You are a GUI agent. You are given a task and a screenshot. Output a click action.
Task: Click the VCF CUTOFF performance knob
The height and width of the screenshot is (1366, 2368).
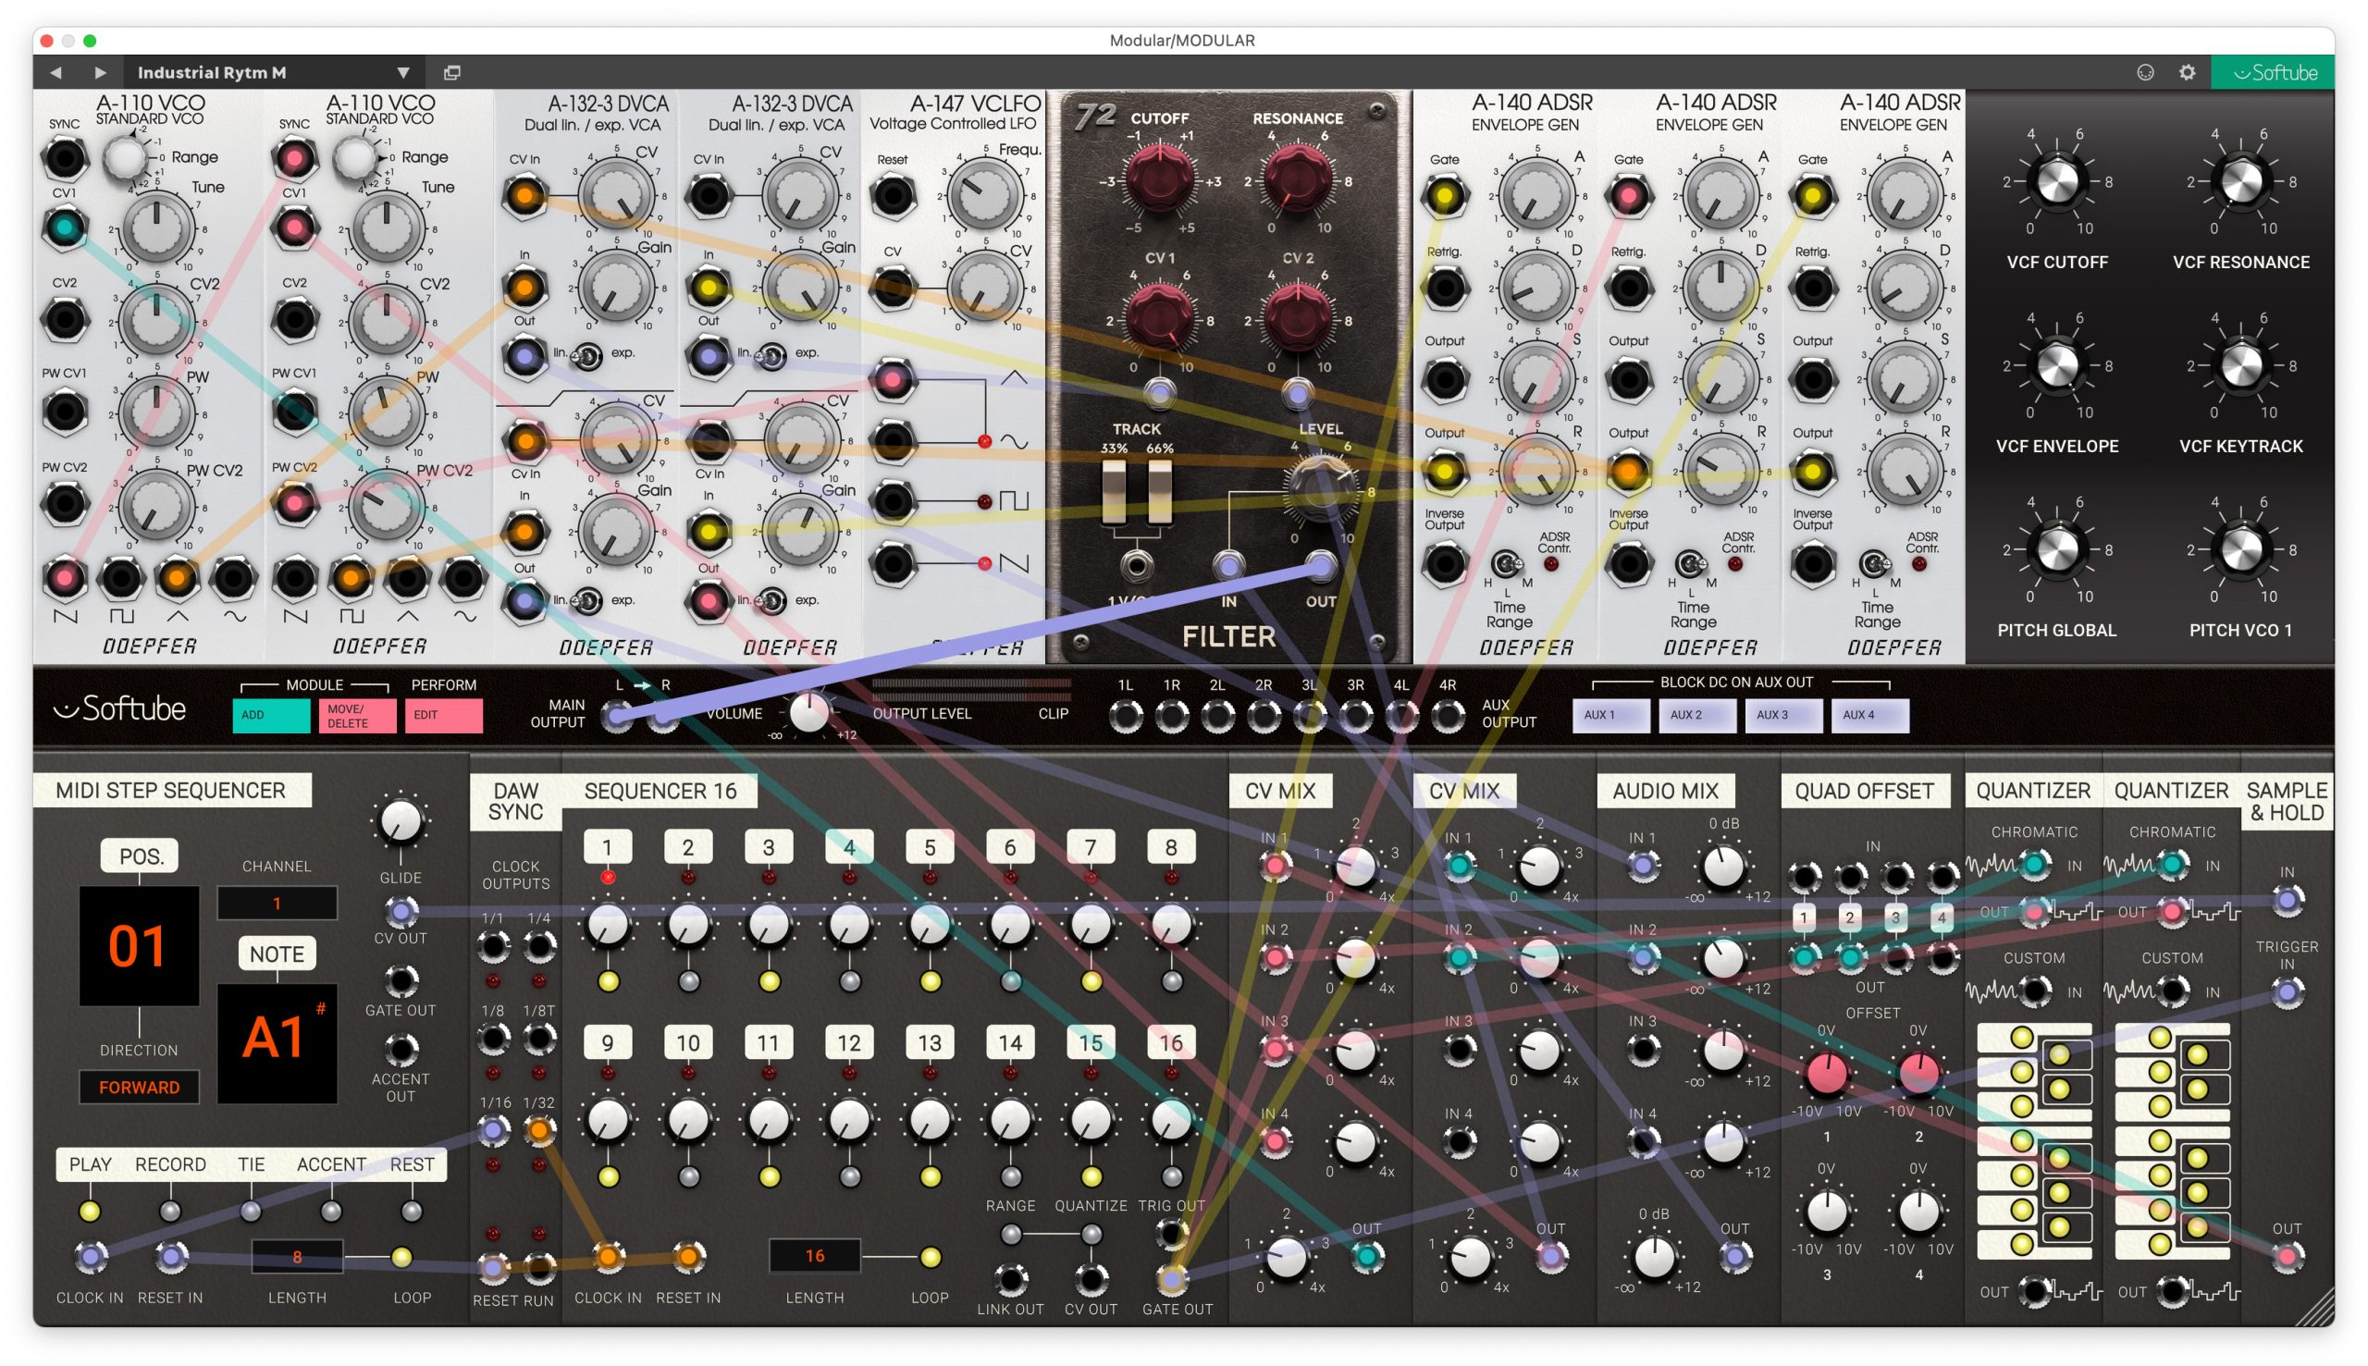click(x=2056, y=182)
